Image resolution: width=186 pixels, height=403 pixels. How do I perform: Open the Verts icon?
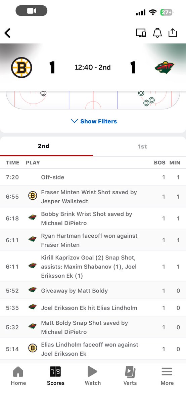(x=130, y=372)
